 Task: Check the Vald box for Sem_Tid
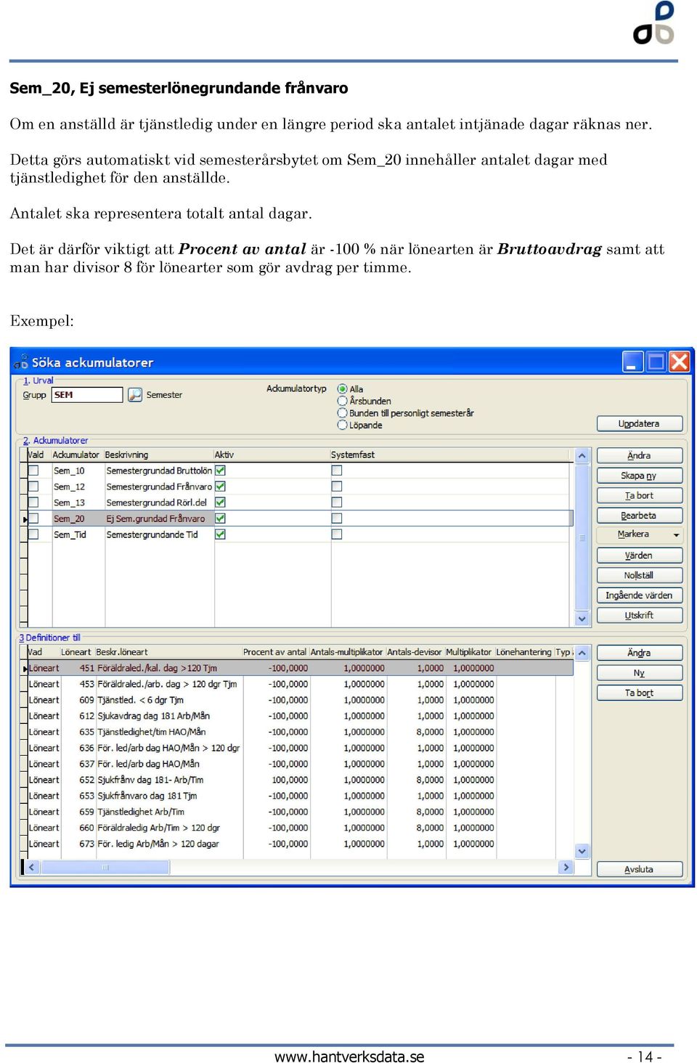click(33, 534)
